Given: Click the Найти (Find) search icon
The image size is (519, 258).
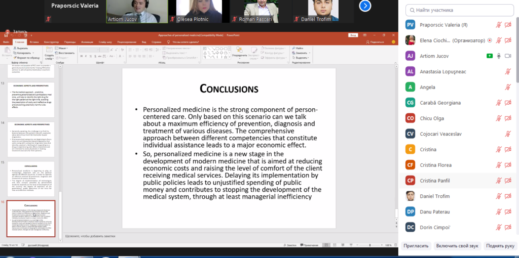Looking at the screenshot, I should click(x=294, y=48).
